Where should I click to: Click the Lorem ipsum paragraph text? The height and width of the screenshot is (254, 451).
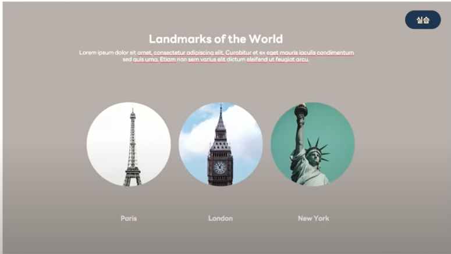tap(216, 56)
